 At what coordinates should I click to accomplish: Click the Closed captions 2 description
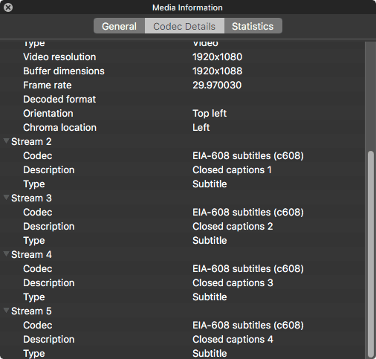(233, 227)
